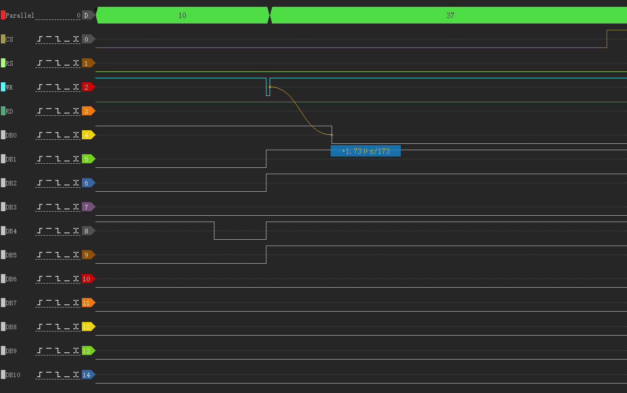Image resolution: width=627 pixels, height=393 pixels.
Task: Click the +1.73 µs/173 measurement label
Action: tap(366, 151)
